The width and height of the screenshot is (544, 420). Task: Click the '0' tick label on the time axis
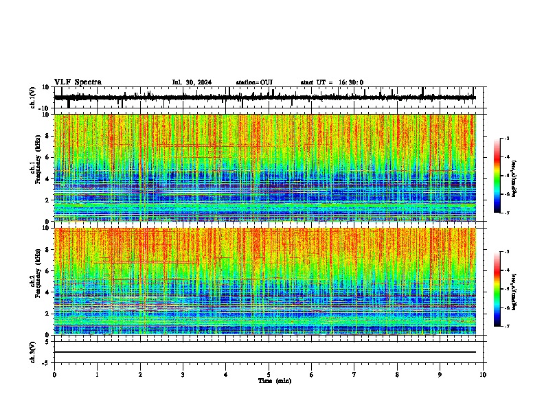pyautogui.click(x=54, y=375)
